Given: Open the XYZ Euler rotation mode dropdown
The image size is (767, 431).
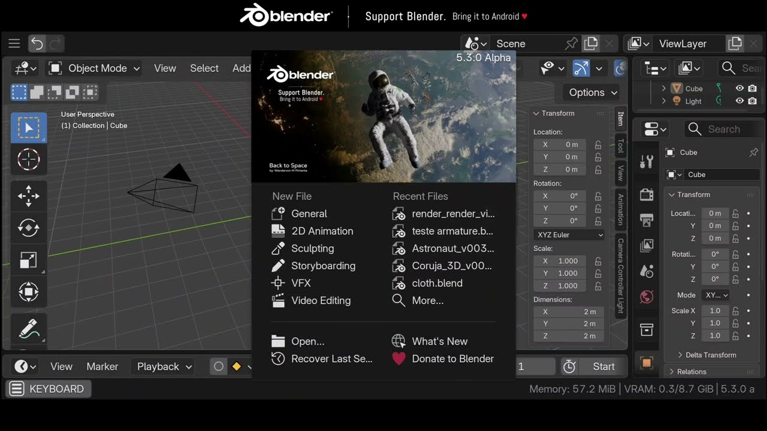Looking at the screenshot, I should [569, 235].
